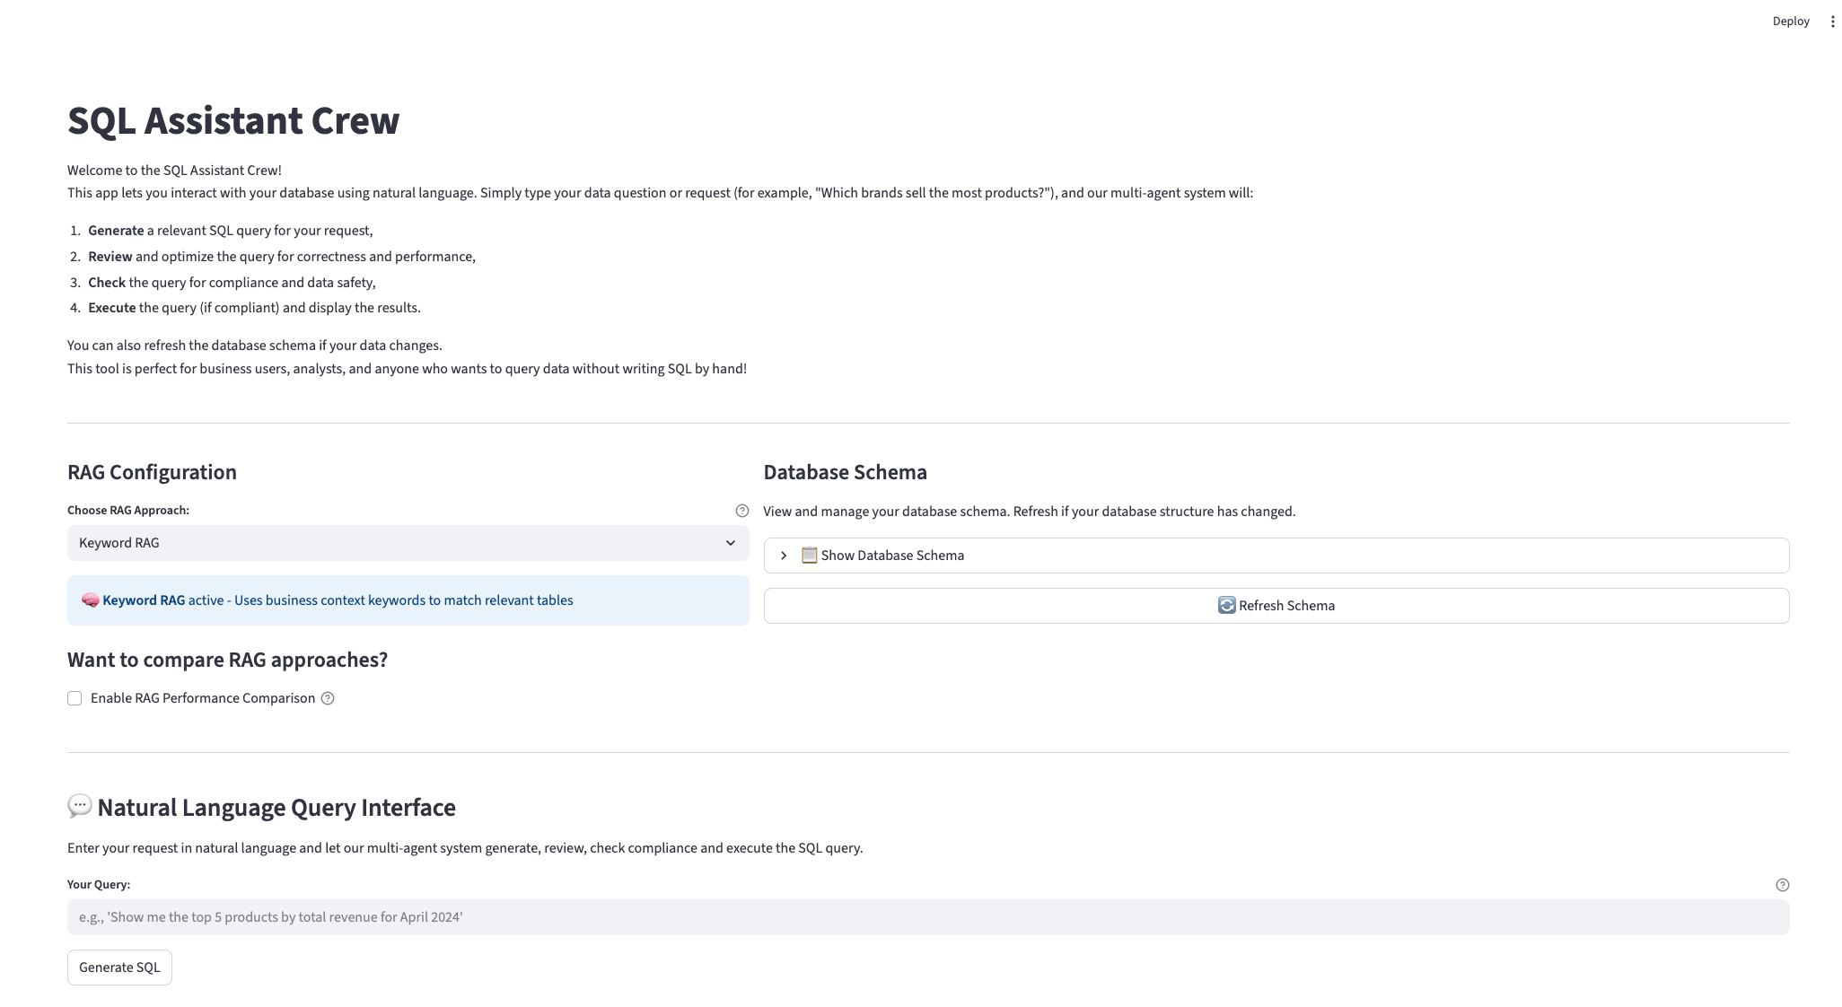Viewport: 1842px width, 1007px height.
Task: Click the Enable RAG Performance Comparison label
Action: coord(203,698)
